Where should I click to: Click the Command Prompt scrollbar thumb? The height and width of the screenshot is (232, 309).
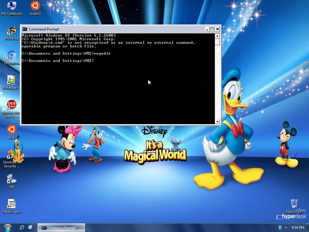pyautogui.click(x=217, y=42)
